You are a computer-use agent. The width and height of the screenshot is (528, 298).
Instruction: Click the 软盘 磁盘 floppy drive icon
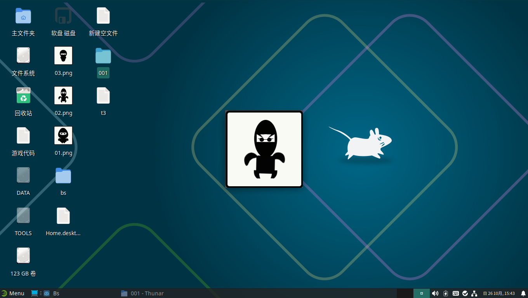(63, 16)
